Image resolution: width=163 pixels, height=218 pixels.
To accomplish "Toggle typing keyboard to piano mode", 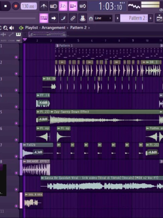I will [x=44, y=18].
